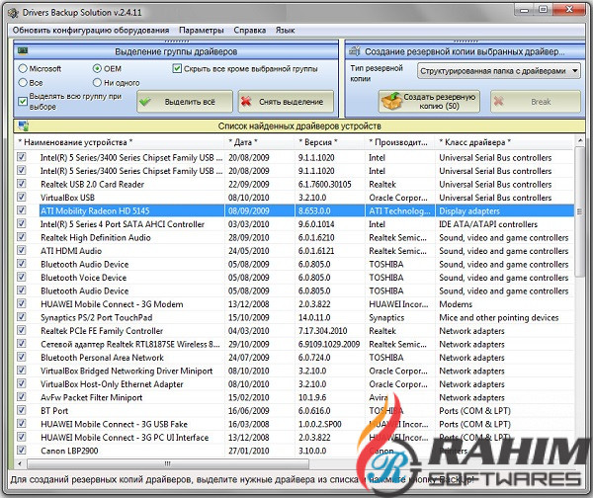This screenshot has width=593, height=498.
Task: Uncheck ATI Mobility Radeon HD 5145 checkbox
Action: 22,210
